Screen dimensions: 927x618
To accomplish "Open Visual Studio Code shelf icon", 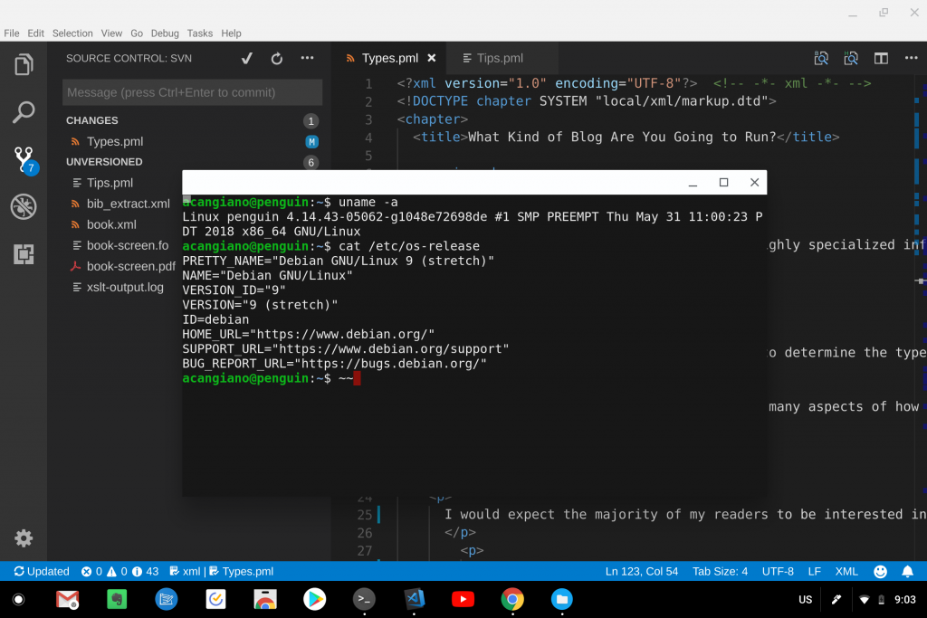I will coord(414,599).
